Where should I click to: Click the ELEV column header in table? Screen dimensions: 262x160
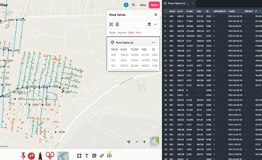(180, 11)
